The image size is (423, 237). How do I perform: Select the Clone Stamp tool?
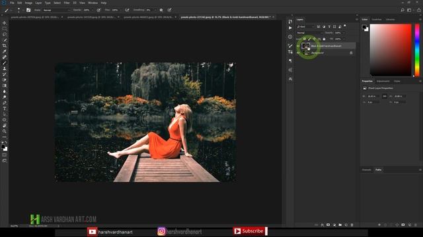tap(5, 68)
